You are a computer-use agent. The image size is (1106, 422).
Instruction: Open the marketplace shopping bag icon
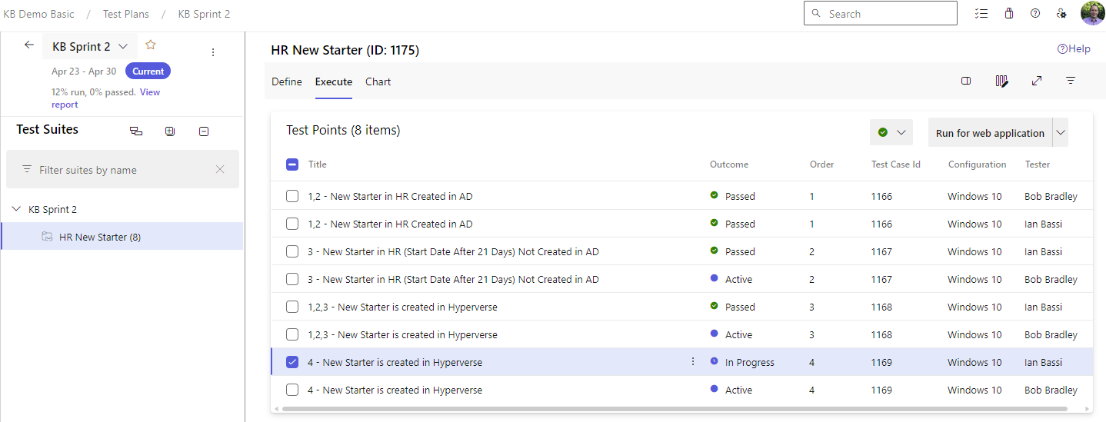click(x=1009, y=14)
